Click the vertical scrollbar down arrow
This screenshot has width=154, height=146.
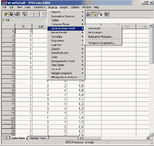151,134
